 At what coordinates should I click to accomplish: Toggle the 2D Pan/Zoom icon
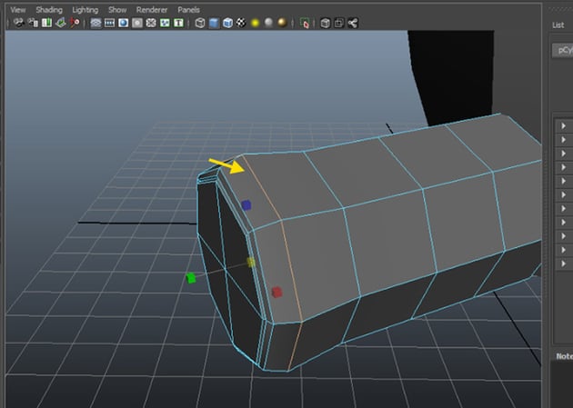click(75, 23)
